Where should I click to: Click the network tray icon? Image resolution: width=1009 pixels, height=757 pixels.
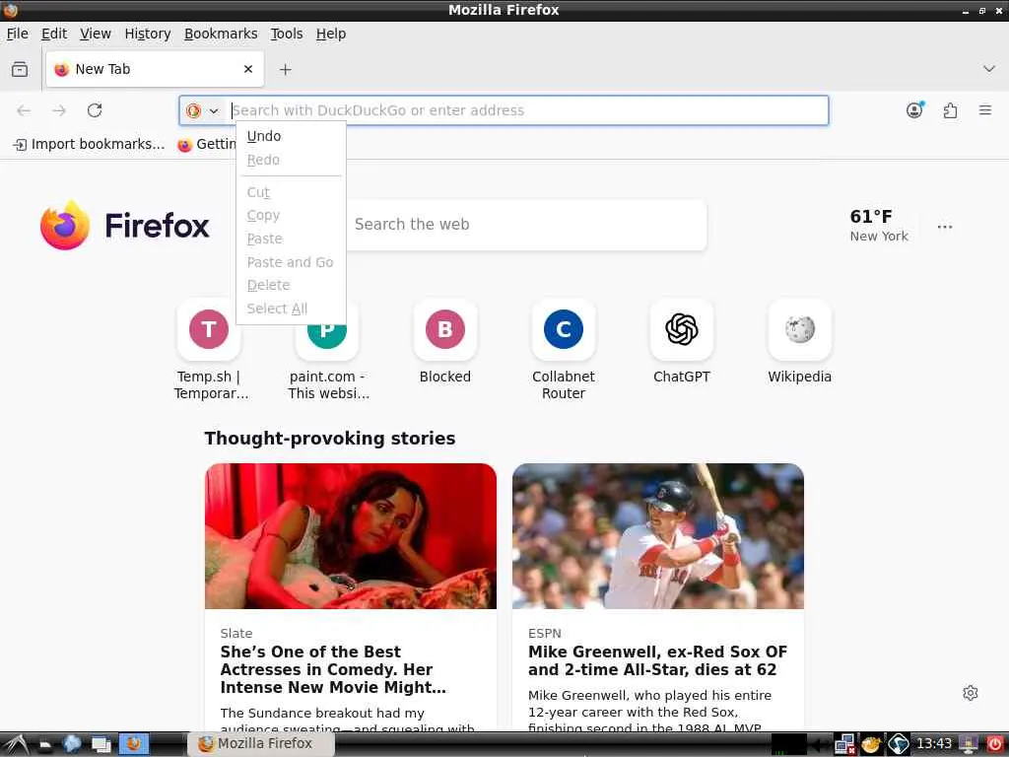pos(844,744)
